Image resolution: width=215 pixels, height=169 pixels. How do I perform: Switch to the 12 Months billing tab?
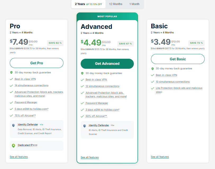(x=116, y=4)
